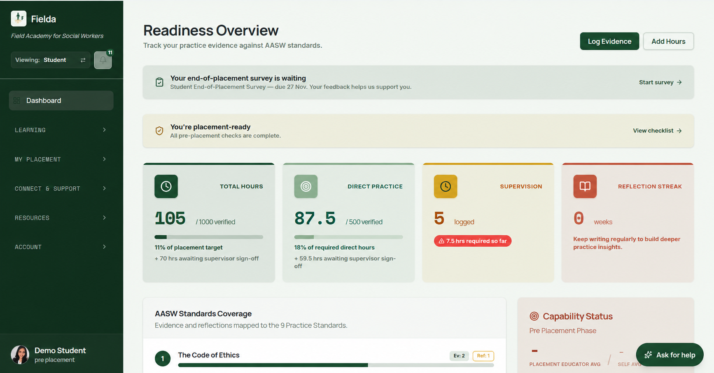Click the swap arrows in Viewing selector

point(83,60)
